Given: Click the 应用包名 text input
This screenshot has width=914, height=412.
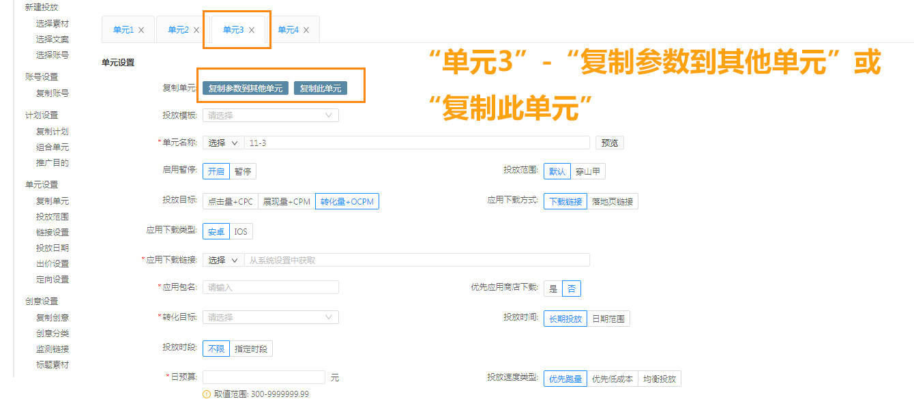Looking at the screenshot, I should (270, 287).
